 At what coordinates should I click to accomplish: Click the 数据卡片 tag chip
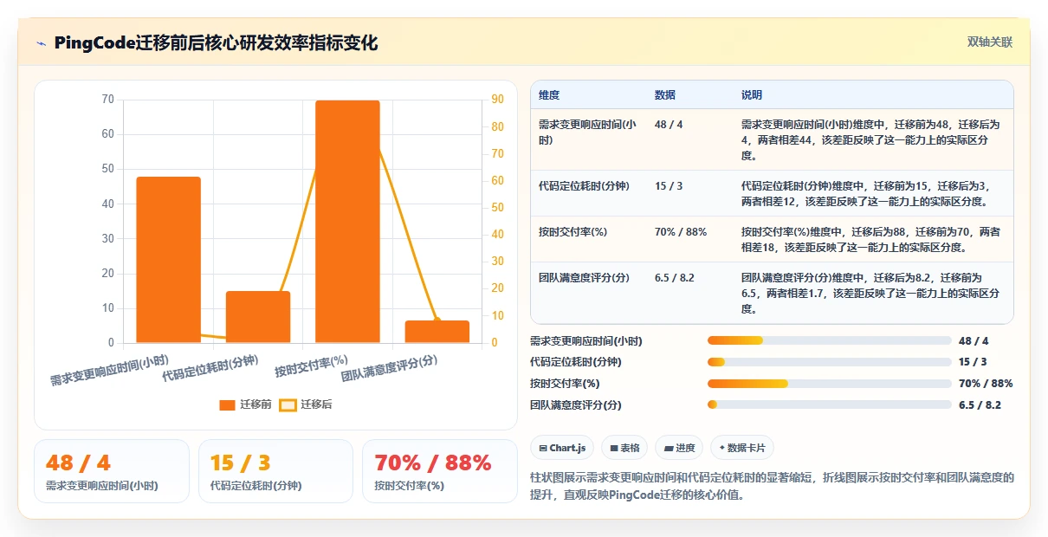tap(742, 448)
